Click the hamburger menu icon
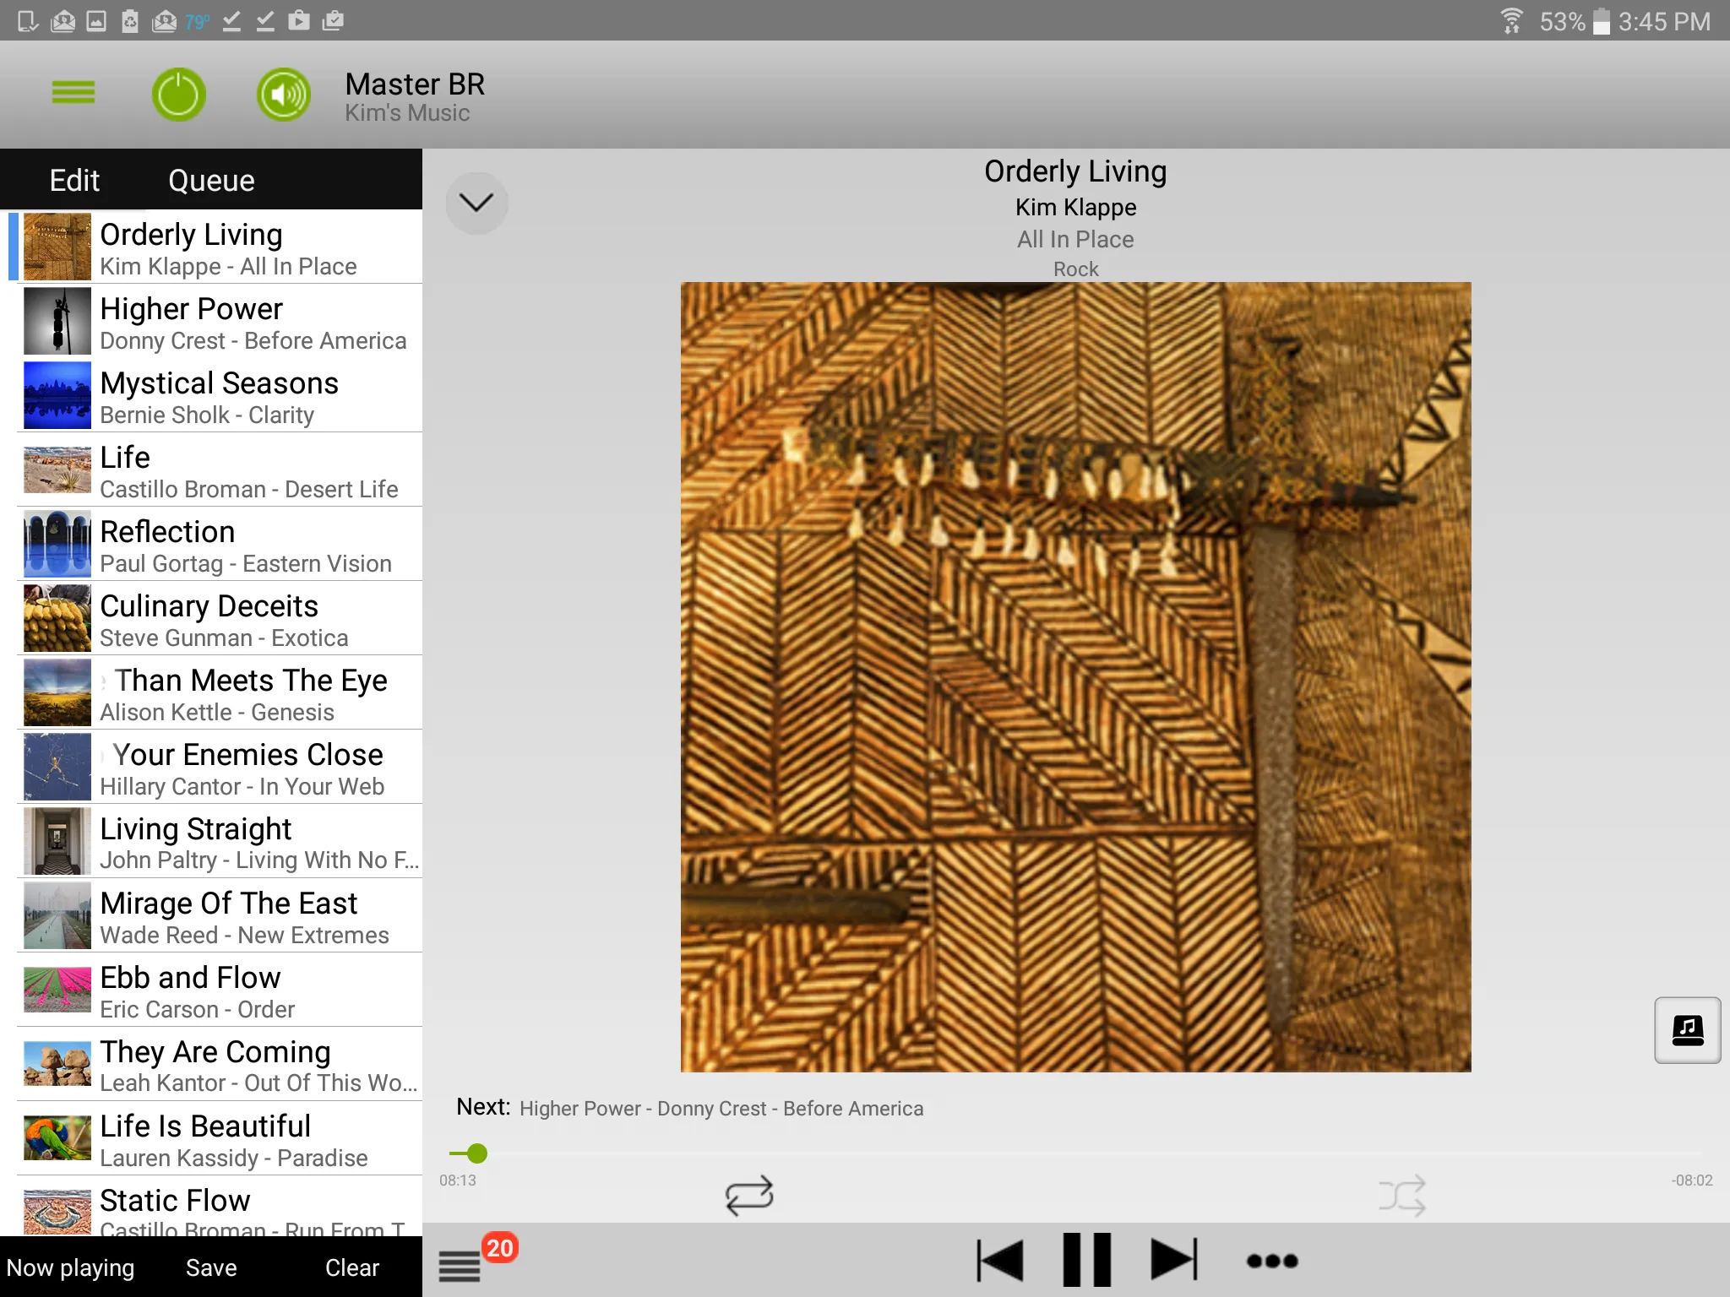 [x=72, y=94]
